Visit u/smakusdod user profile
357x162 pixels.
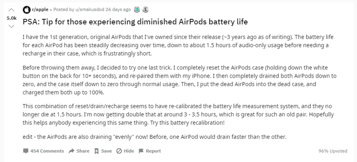coord(92,9)
